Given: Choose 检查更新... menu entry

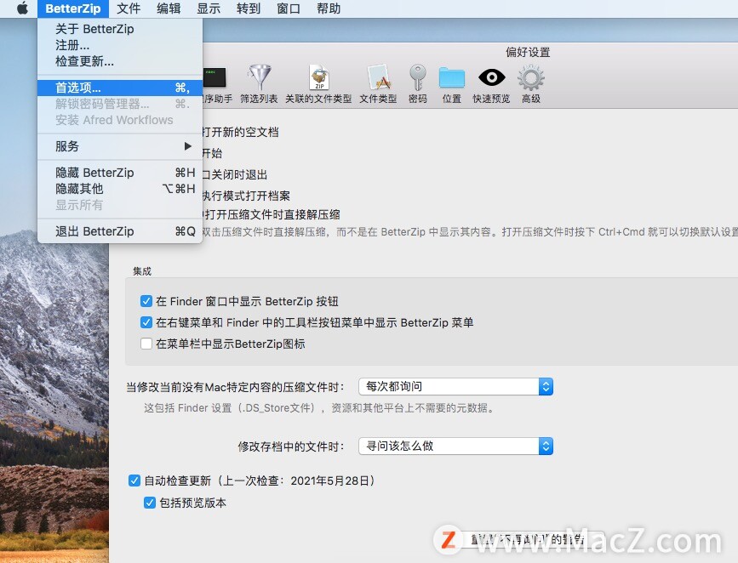Looking at the screenshot, I should [120, 61].
